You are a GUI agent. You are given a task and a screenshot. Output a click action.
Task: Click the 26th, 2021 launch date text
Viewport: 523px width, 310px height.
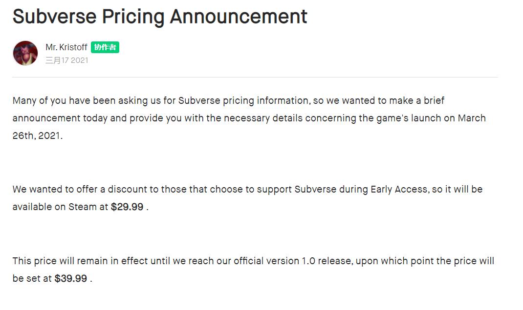click(37, 136)
